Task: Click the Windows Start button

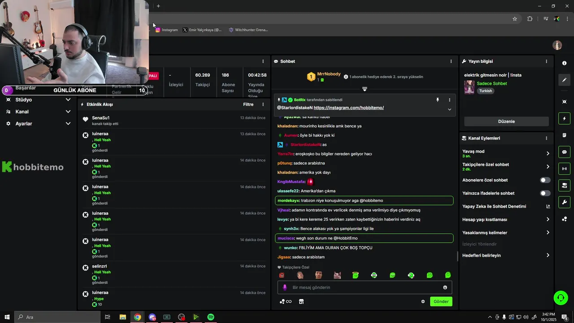Action: click(x=7, y=317)
